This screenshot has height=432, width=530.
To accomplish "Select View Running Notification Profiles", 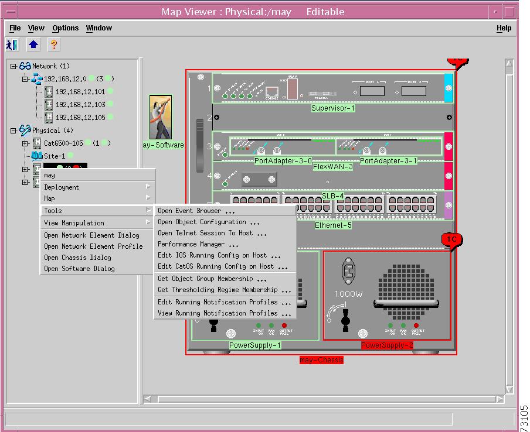I will pyautogui.click(x=225, y=313).
